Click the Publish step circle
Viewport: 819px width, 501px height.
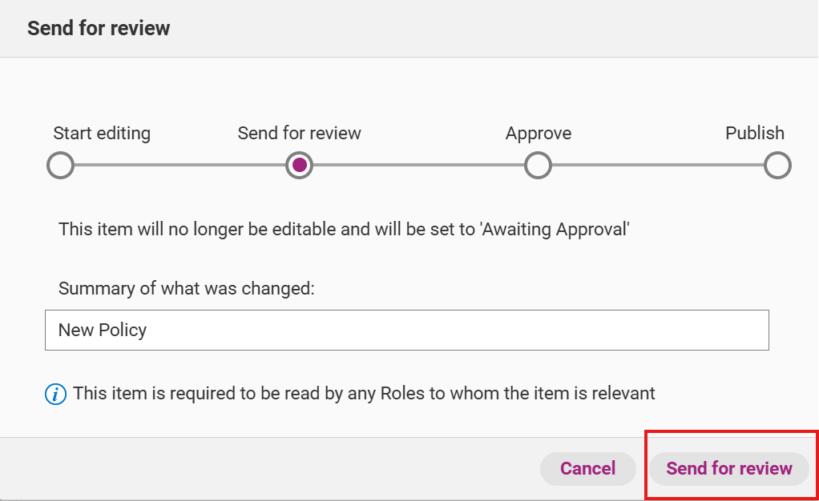click(777, 166)
